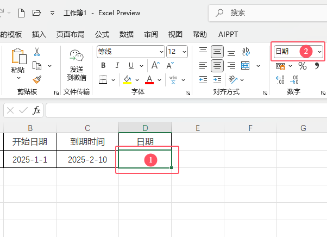
Task: Click the Insert Function fx icon
Action: point(37,110)
